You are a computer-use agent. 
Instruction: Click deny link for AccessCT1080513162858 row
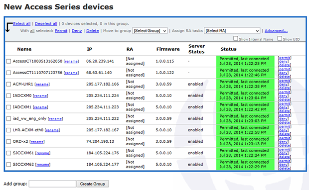[x=283, y=61]
